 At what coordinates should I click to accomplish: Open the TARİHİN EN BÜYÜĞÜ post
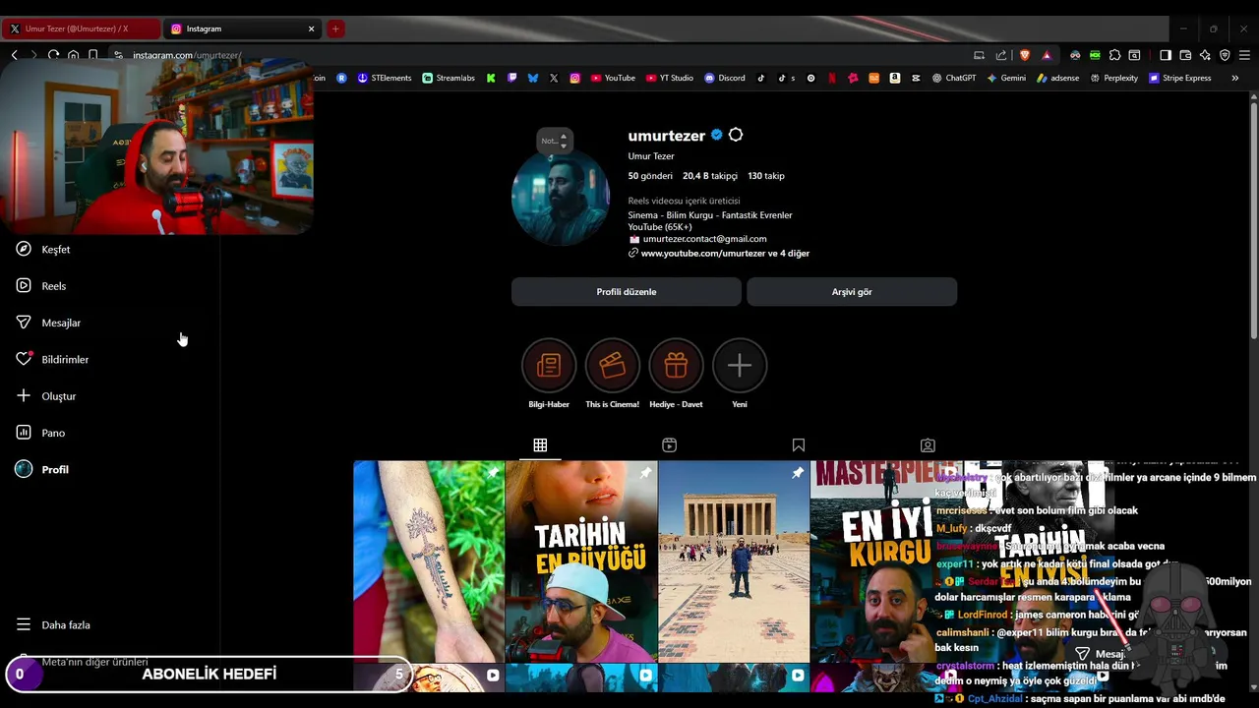click(581, 561)
